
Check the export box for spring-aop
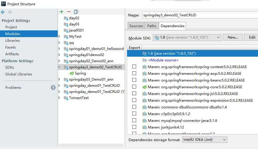click(x=134, y=73)
